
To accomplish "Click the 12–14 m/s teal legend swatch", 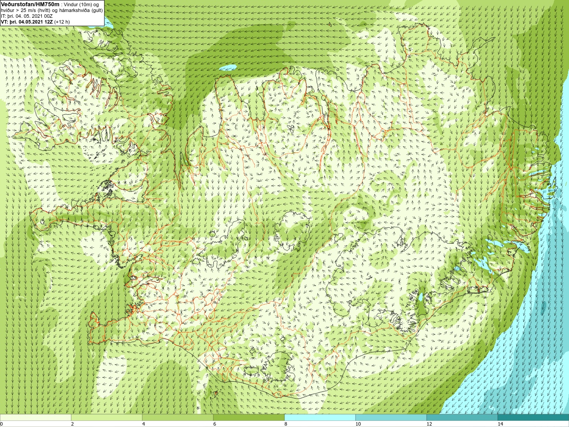I will 462,418.
